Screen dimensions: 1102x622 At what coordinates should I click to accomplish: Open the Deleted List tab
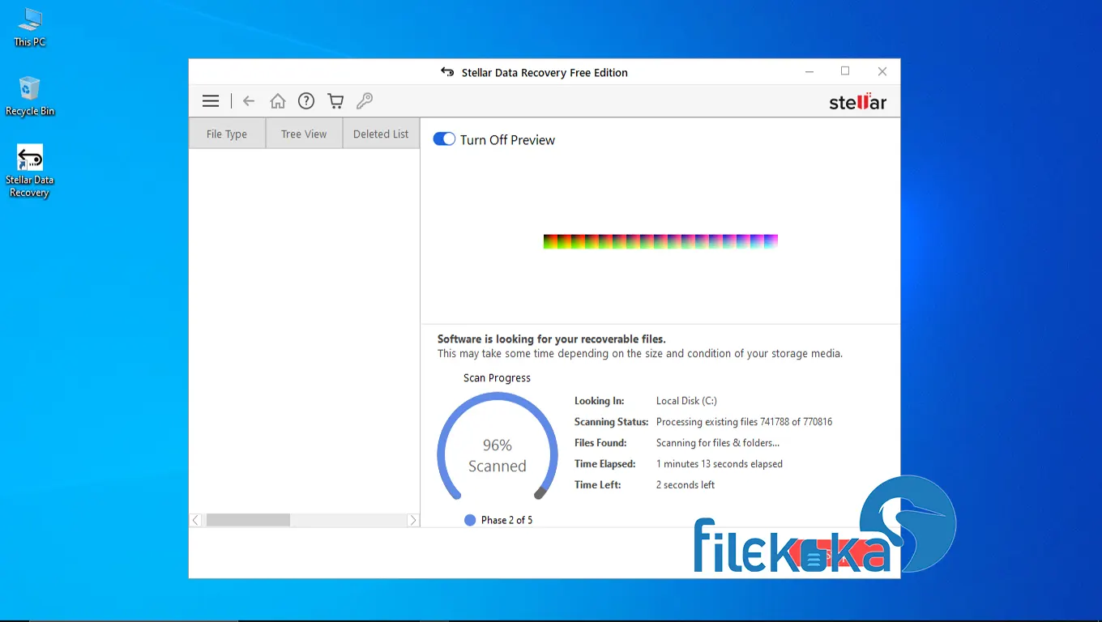tap(381, 134)
